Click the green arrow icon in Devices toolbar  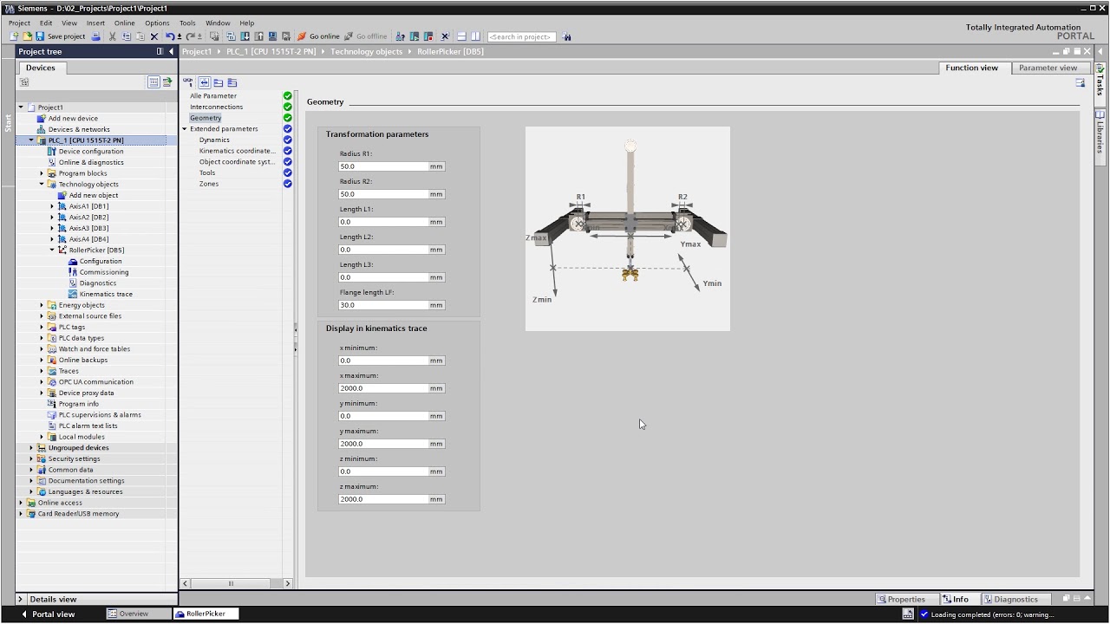click(167, 82)
